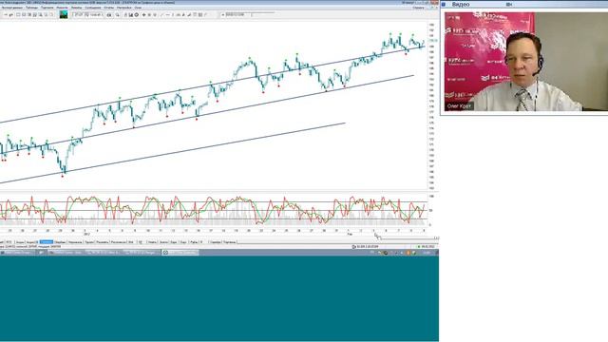Open the Лимиты menu
The image size is (608, 342).
pos(76,8)
